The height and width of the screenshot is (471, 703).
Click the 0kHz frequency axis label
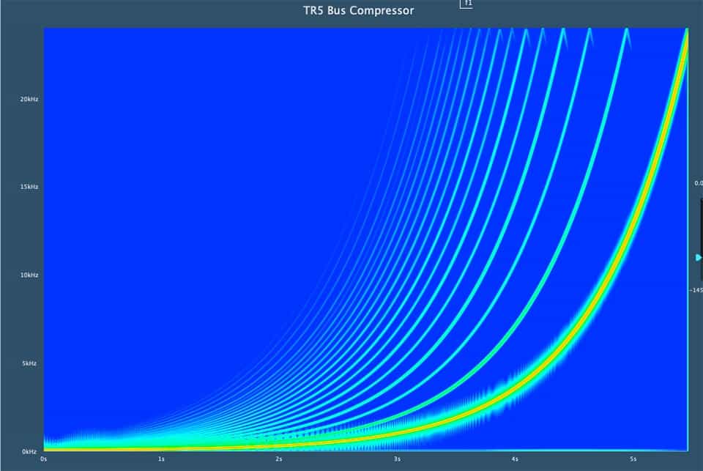(30, 451)
